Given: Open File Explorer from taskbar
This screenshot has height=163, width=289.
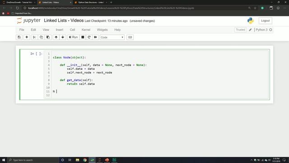Looking at the screenshot, I should tap(77, 160).
